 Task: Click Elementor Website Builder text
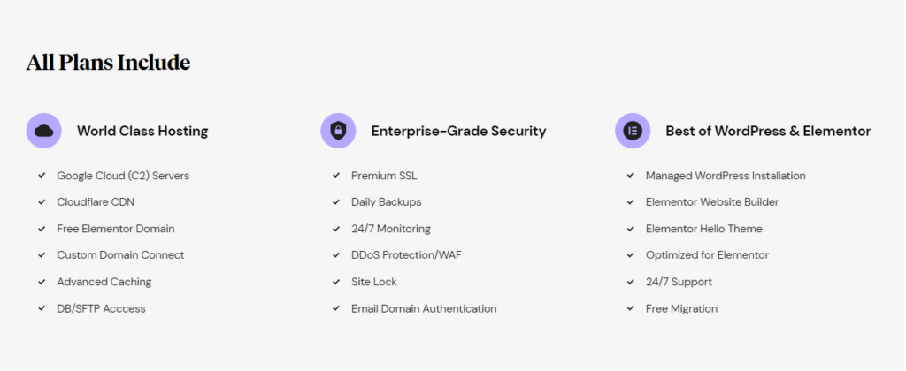coord(712,202)
